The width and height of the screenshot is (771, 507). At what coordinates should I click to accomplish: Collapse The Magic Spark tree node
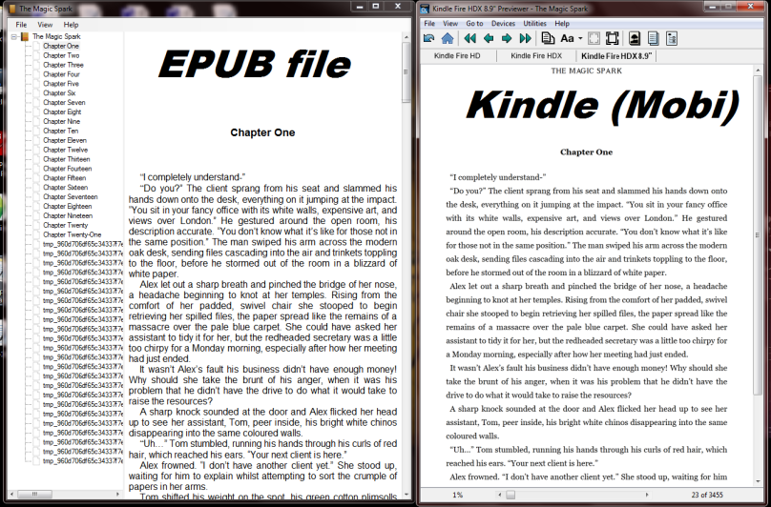pos(14,36)
